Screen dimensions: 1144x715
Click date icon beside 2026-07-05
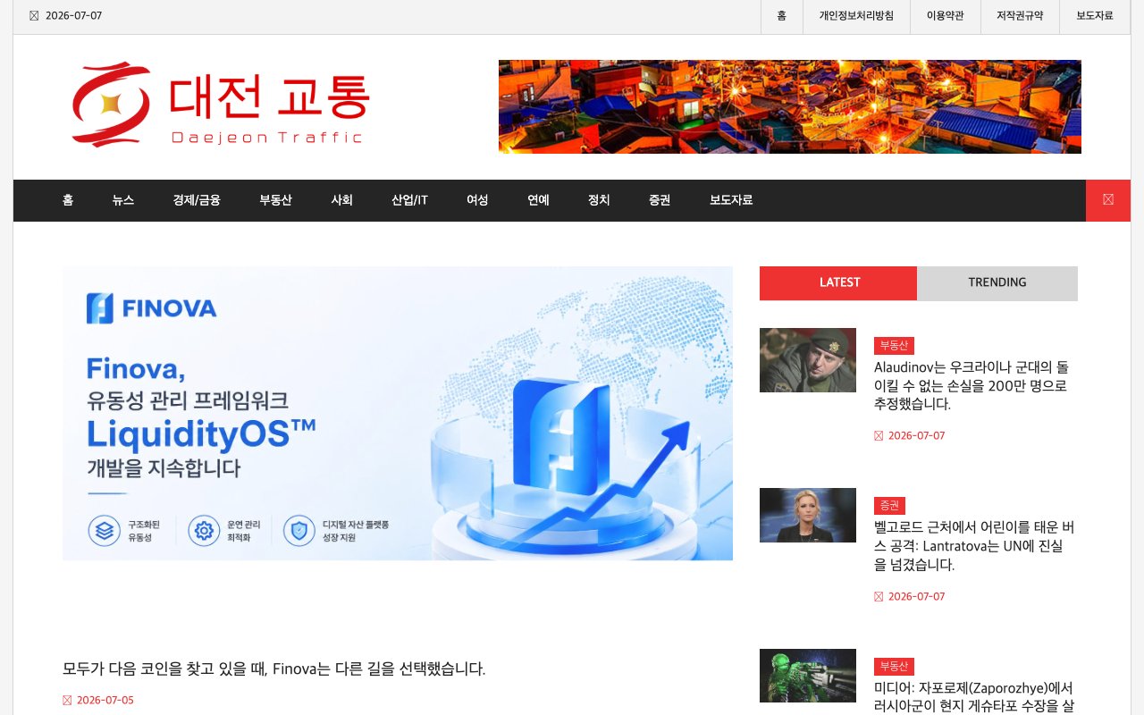click(x=67, y=701)
